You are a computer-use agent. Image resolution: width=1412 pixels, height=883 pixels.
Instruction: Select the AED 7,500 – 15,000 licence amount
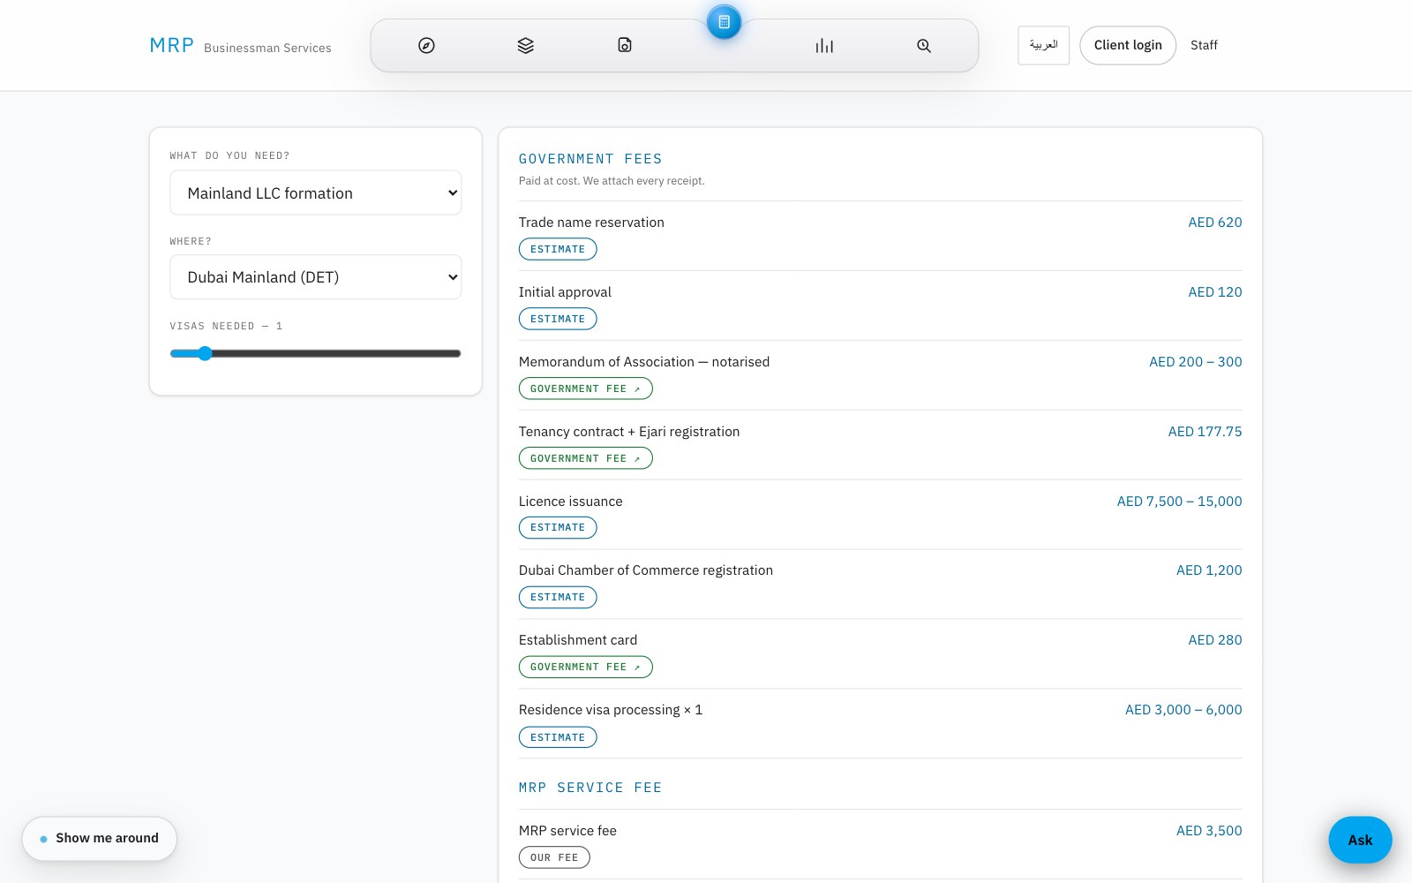pyautogui.click(x=1179, y=502)
